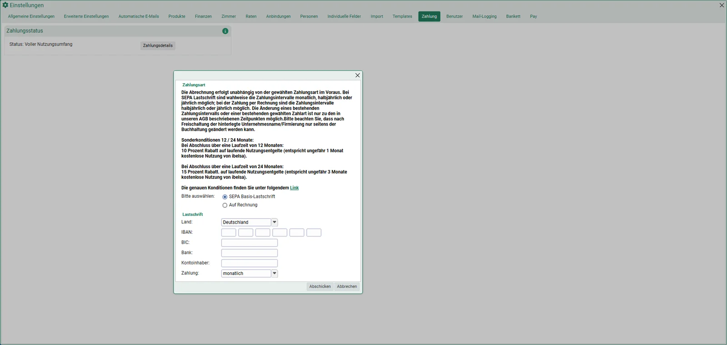Click the active Zahlung tab
The height and width of the screenshot is (345, 727).
click(429, 16)
